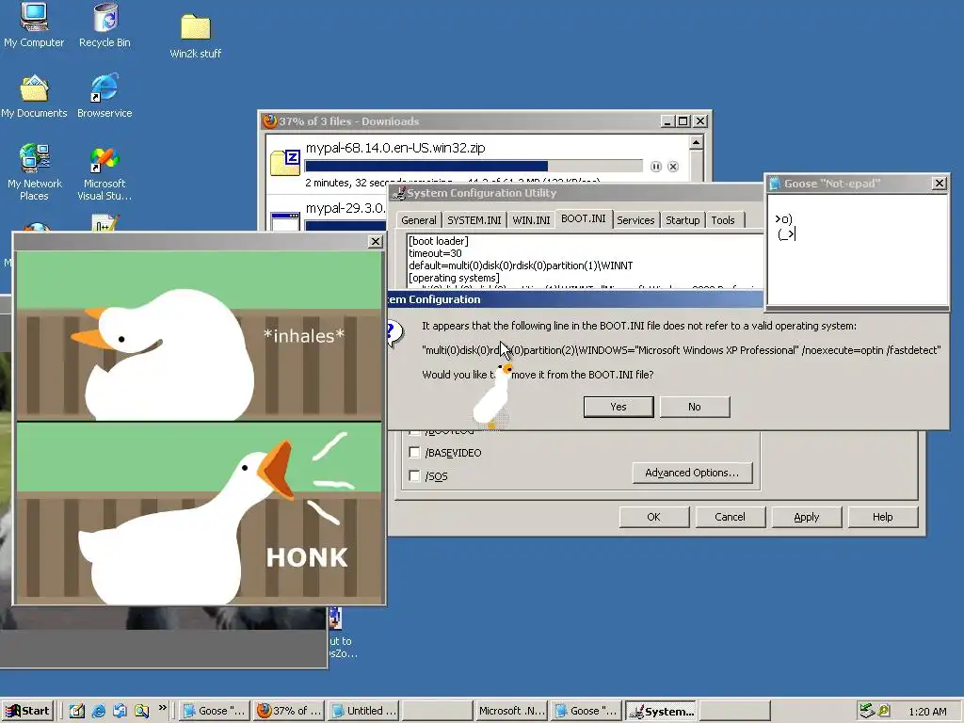The height and width of the screenshot is (723, 964).
Task: Click the '[operating systems]' line in BOOT.INI
Action: click(x=455, y=278)
